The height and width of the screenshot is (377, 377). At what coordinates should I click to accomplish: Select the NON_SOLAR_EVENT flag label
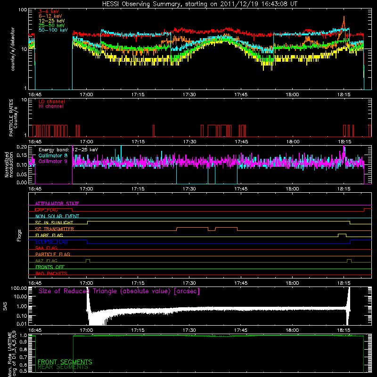(x=57, y=216)
